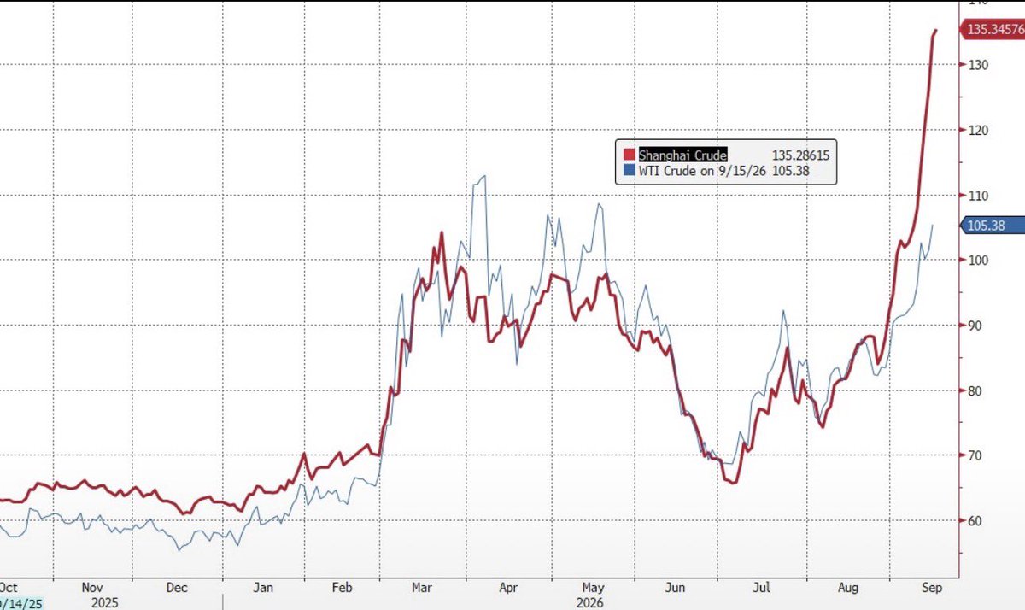Click the blue WTI Crude legend swatch
Image resolution: width=1025 pixels, height=610 pixels.
point(630,171)
